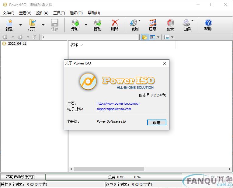This screenshot has width=233, height=188.
Task: Minimize the PowerISO window
Action: (198, 5)
